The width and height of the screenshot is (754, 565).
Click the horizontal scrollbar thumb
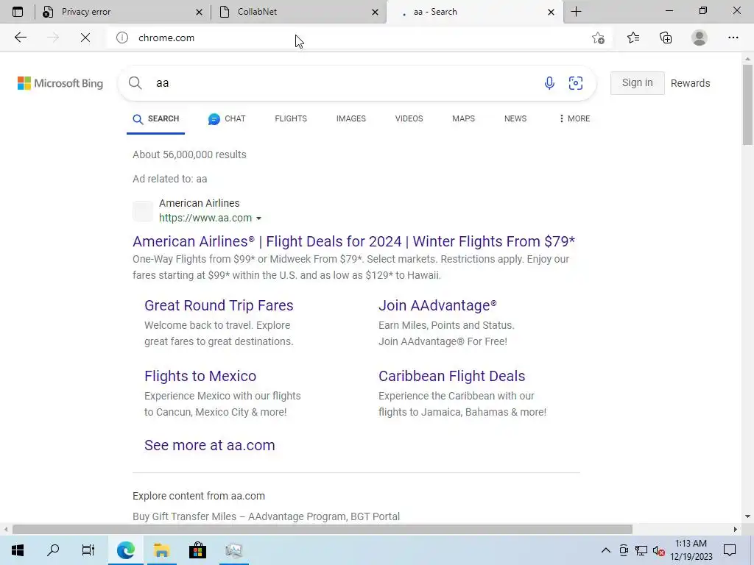pyautogui.click(x=323, y=530)
